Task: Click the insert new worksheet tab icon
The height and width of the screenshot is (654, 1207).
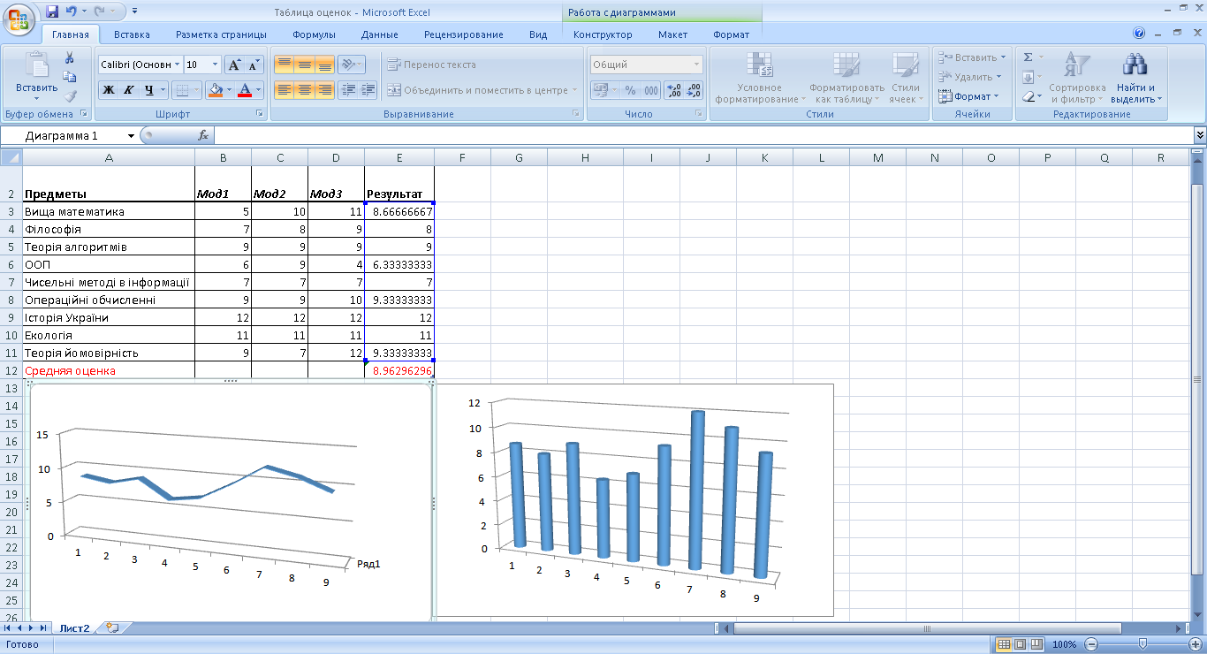Action: pos(112,627)
